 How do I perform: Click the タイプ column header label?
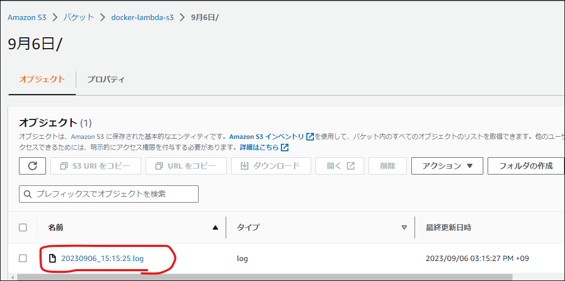tap(248, 228)
